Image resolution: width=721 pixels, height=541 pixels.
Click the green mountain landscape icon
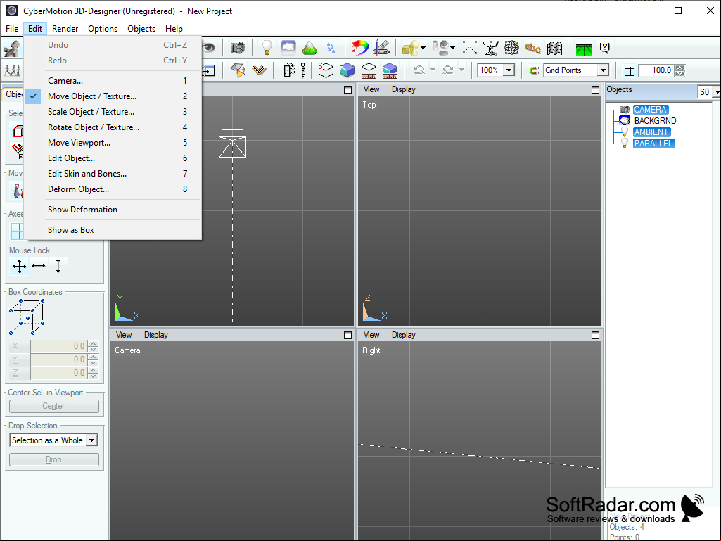pyautogui.click(x=310, y=48)
